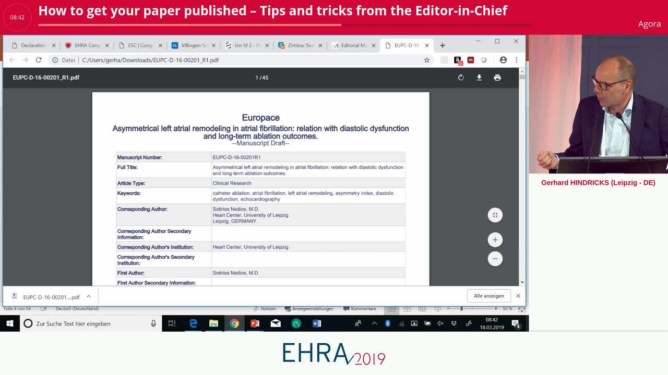
Task: Open the Chrome browser profile menu
Action: (x=503, y=60)
